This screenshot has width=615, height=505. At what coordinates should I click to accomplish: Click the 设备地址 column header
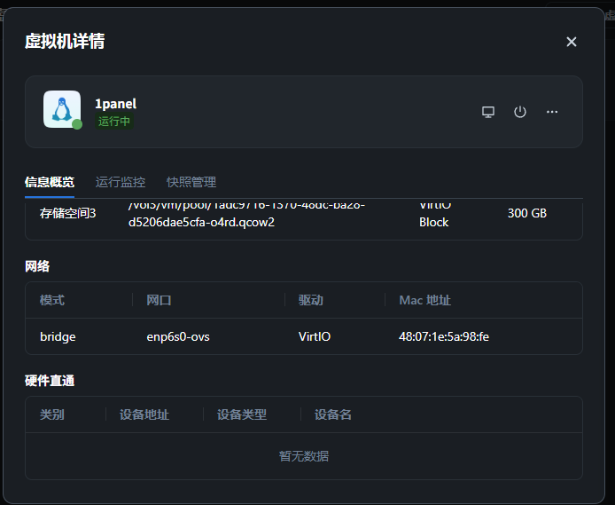[x=144, y=414]
